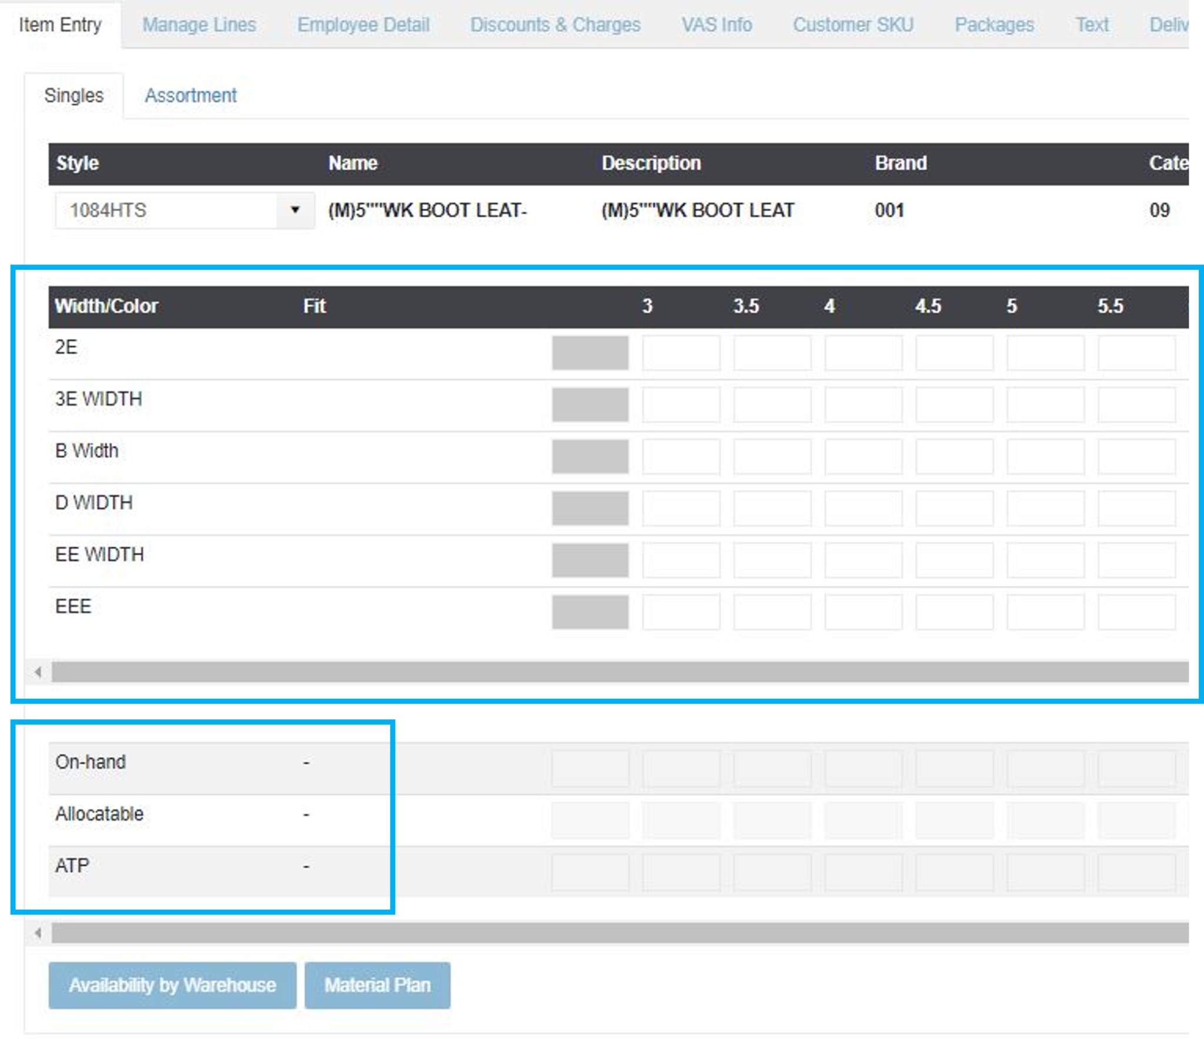Click EEE row size 5.5 quantity field
Screen dimensions: 1204x1039
pos(1136,612)
